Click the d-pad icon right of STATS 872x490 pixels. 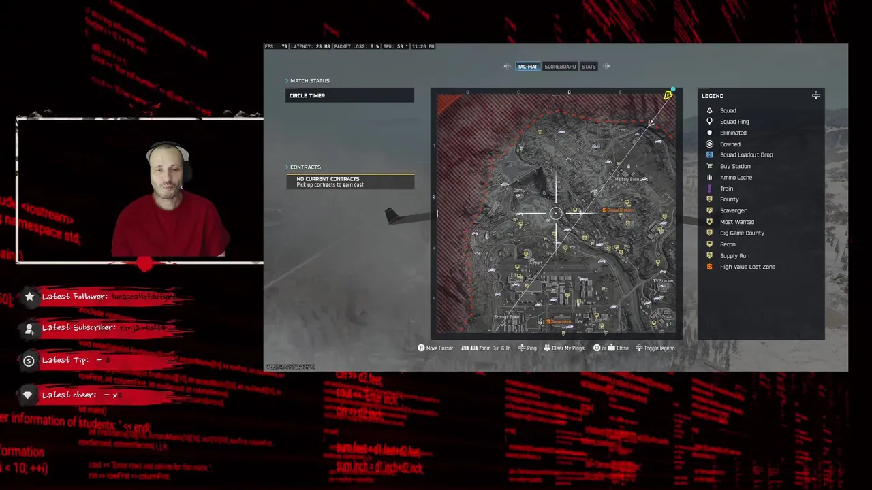point(606,67)
